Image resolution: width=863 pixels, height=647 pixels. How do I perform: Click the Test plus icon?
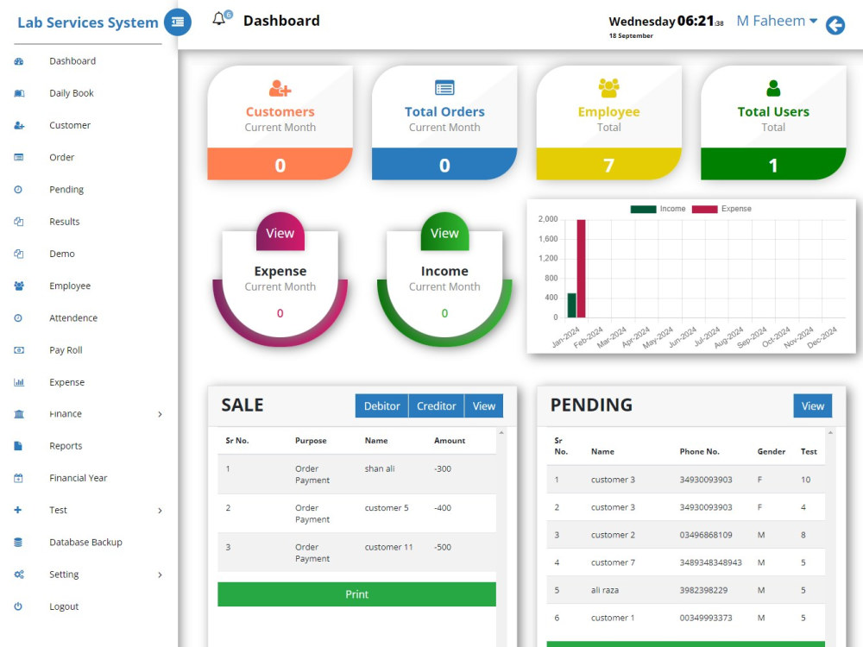(17, 510)
